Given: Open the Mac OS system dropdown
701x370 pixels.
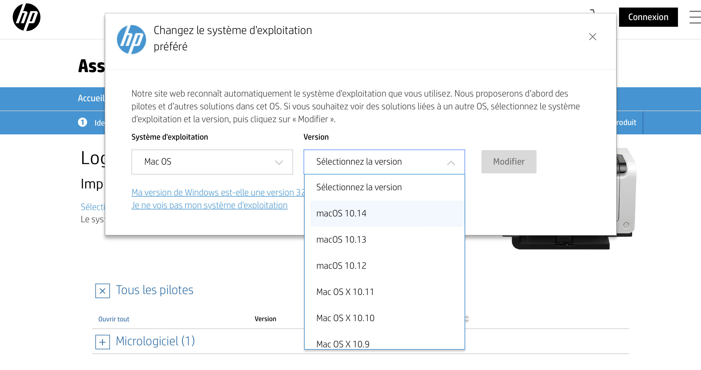Looking at the screenshot, I should tap(212, 162).
